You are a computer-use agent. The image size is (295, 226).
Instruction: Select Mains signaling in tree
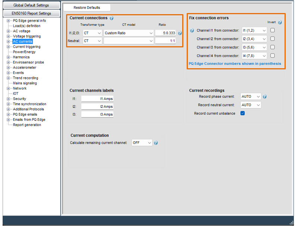pyautogui.click(x=25, y=83)
